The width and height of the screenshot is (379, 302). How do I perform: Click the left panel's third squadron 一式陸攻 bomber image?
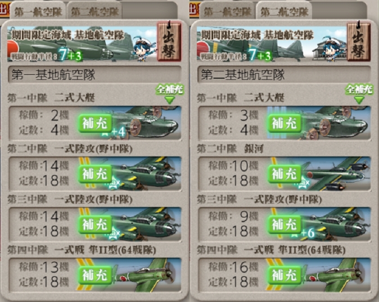click(146, 224)
